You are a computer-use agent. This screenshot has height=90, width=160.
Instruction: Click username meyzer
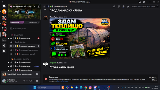53,63
